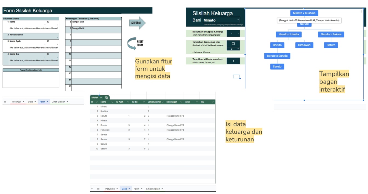Click the Himawari node in the chart

click(x=304, y=45)
